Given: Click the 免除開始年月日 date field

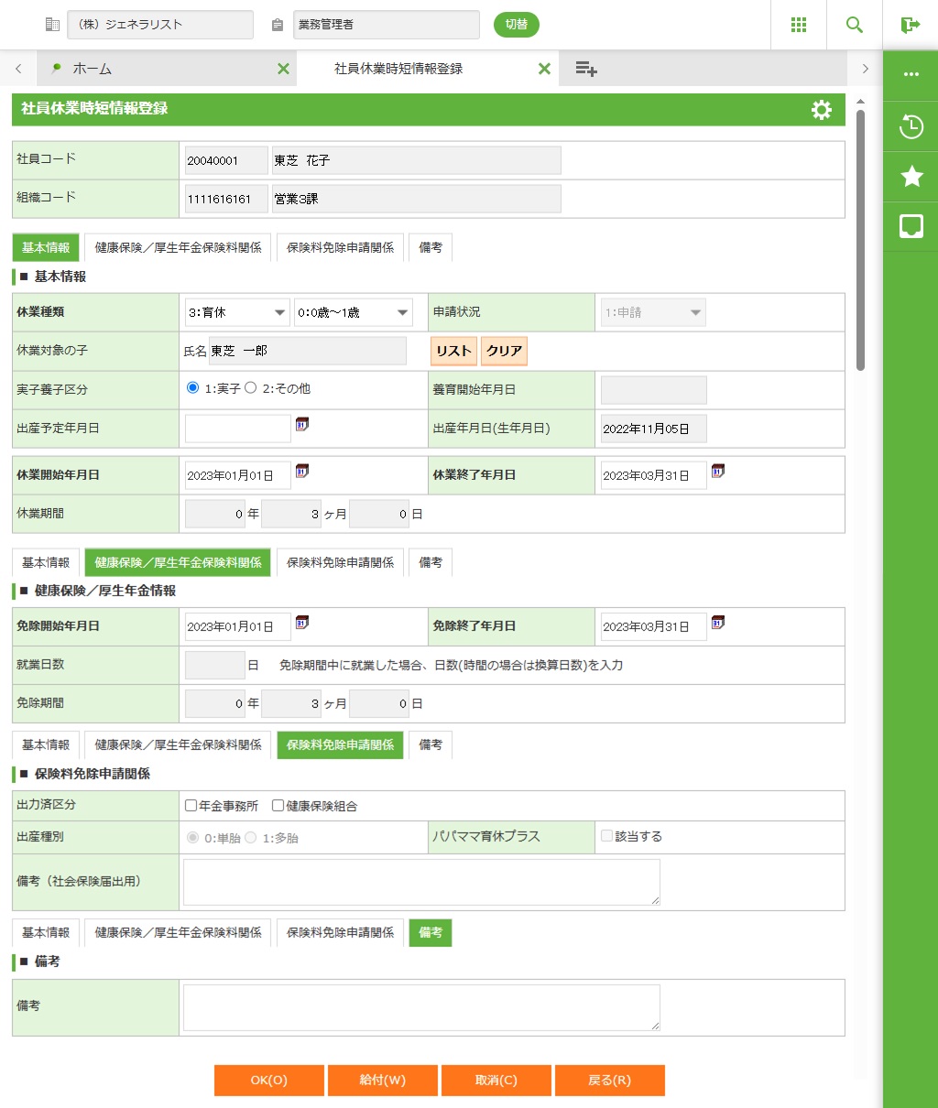Looking at the screenshot, I should (x=238, y=626).
